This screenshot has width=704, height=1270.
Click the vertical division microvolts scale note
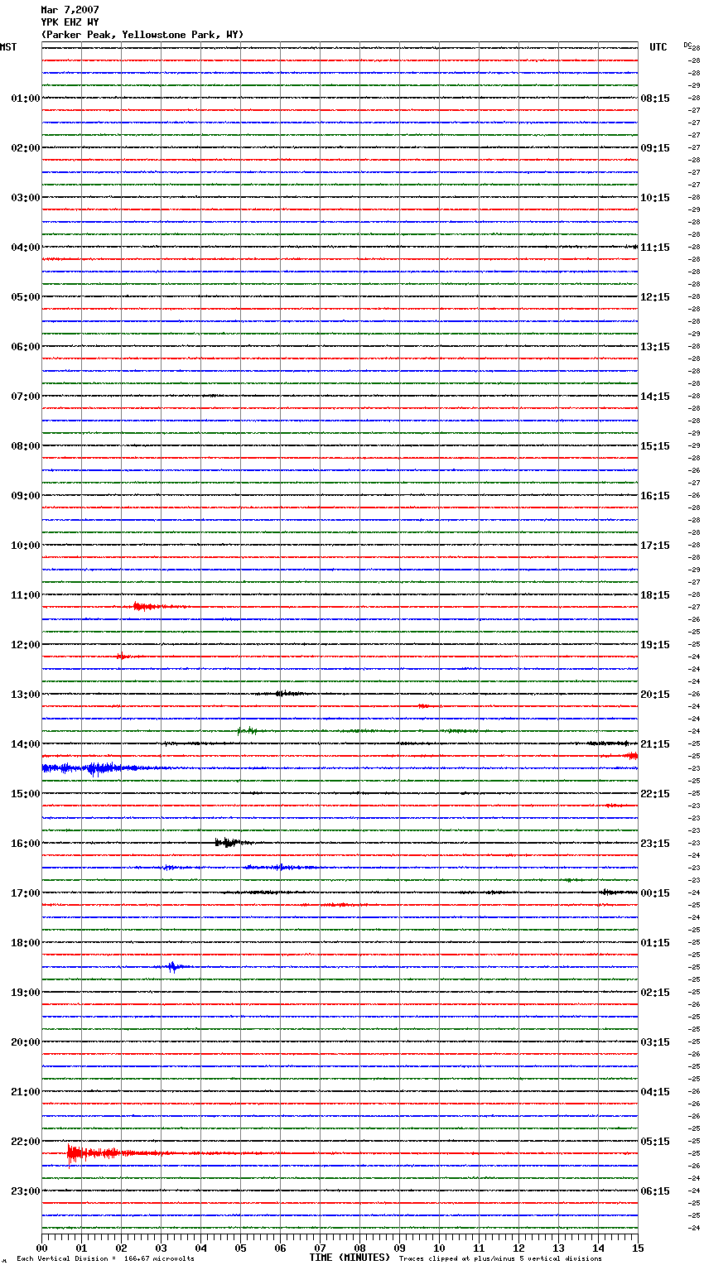click(x=106, y=1259)
